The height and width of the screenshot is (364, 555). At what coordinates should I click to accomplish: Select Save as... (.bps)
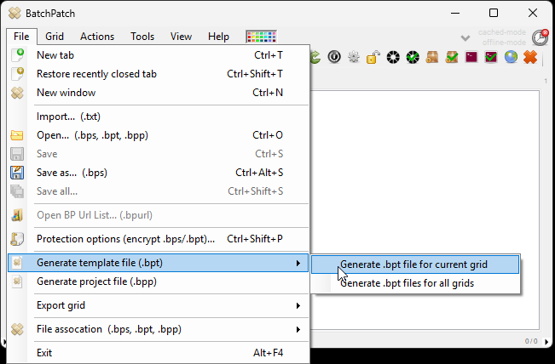[159, 173]
